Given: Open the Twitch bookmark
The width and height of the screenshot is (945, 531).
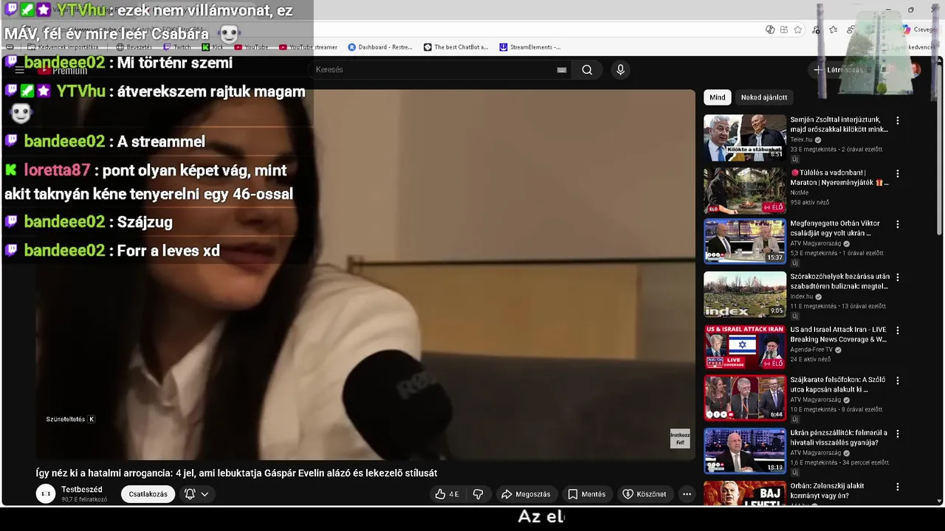Looking at the screenshot, I should 177,47.
